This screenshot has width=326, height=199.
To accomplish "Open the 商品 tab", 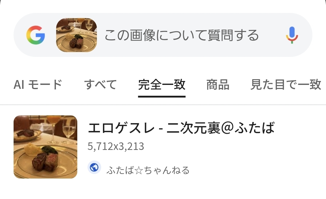I will coord(218,84).
